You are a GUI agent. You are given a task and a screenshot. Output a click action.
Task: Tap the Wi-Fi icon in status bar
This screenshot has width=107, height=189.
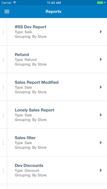pos(14,2)
